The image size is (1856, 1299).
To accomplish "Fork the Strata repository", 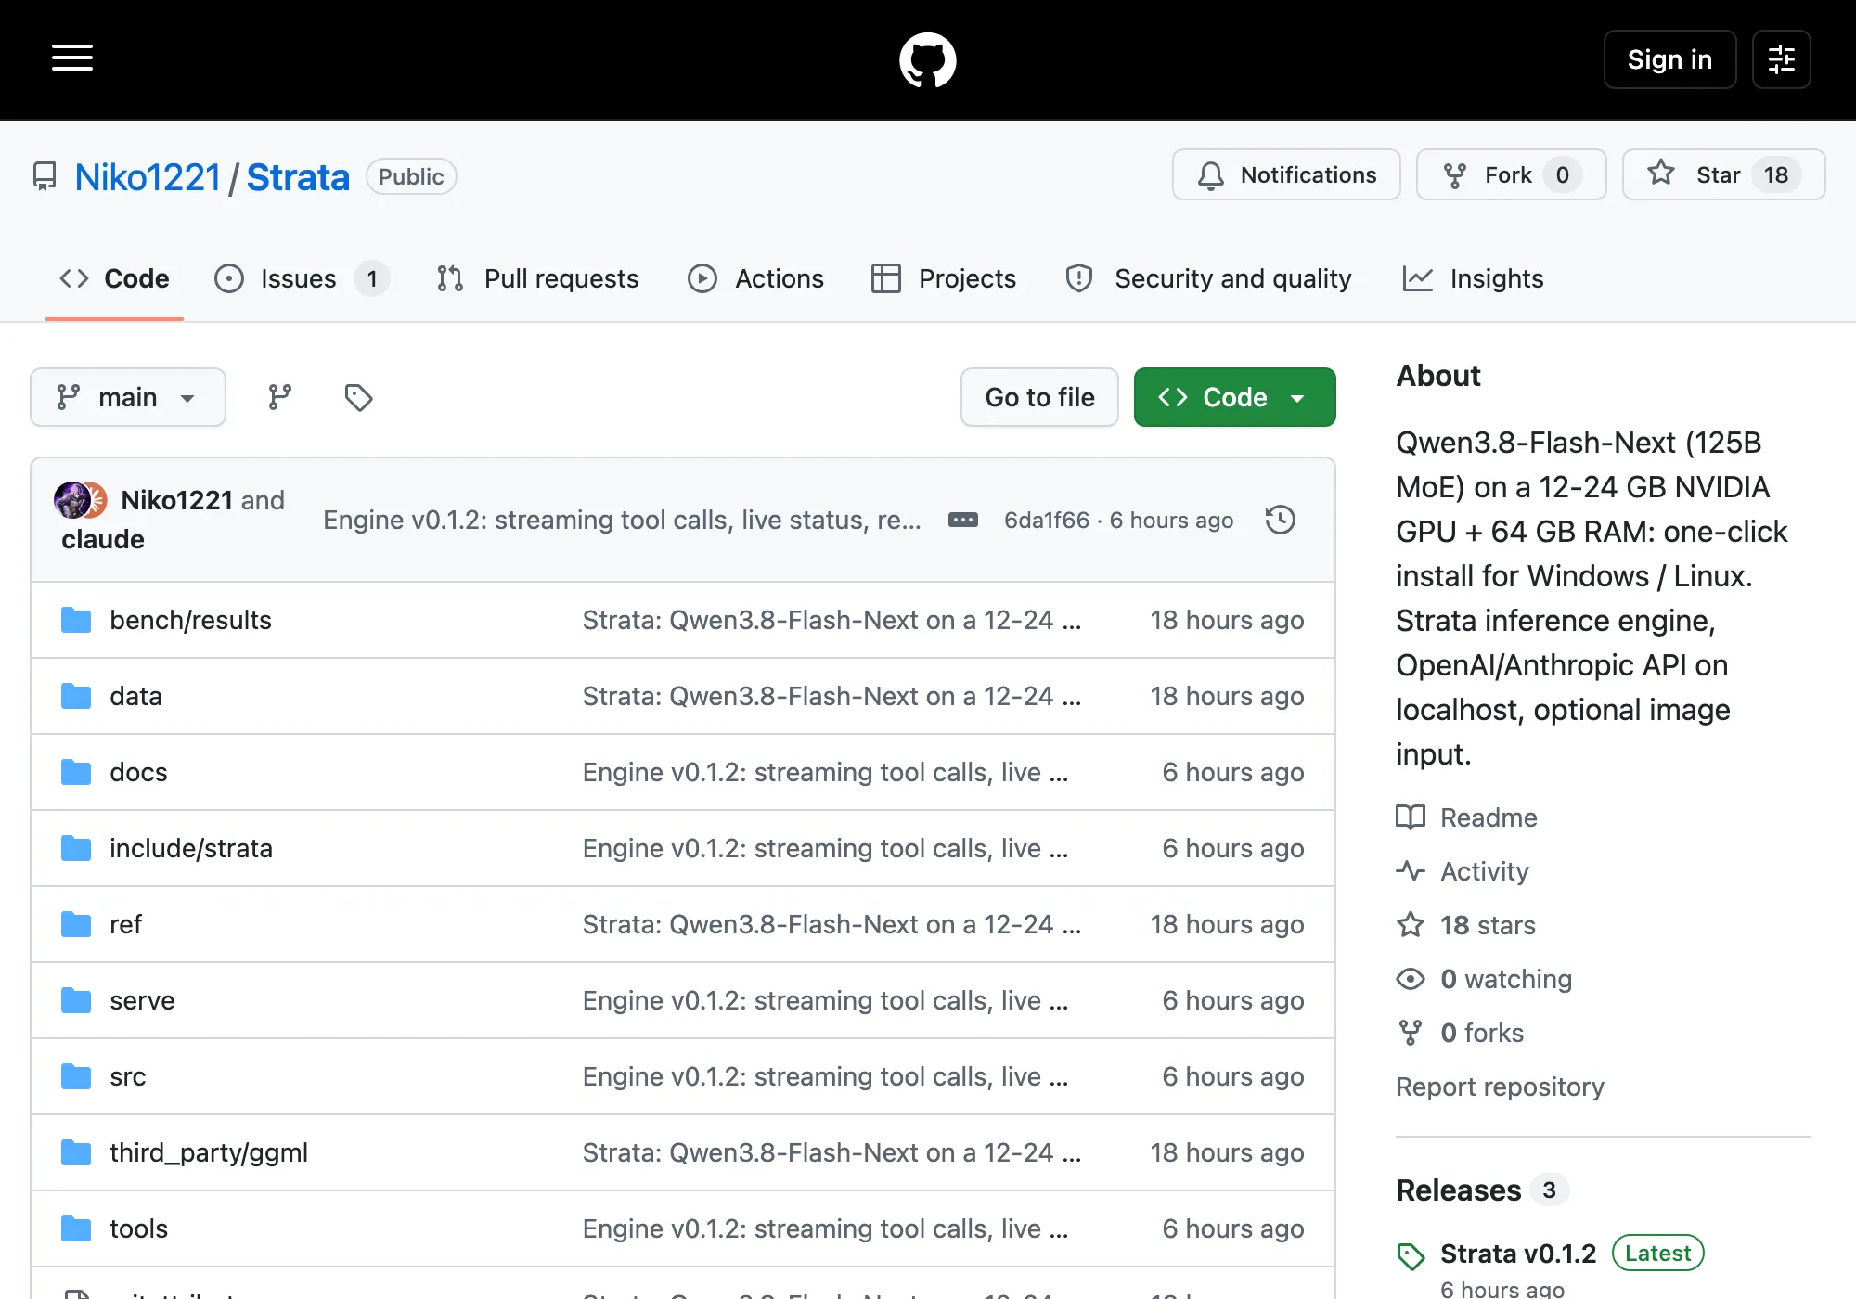I will coord(1511,174).
